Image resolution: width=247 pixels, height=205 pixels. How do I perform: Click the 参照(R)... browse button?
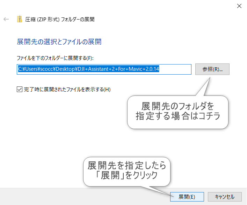click(x=212, y=69)
